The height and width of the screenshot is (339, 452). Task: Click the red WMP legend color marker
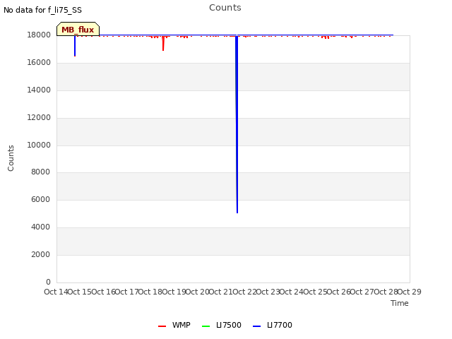pos(162,326)
